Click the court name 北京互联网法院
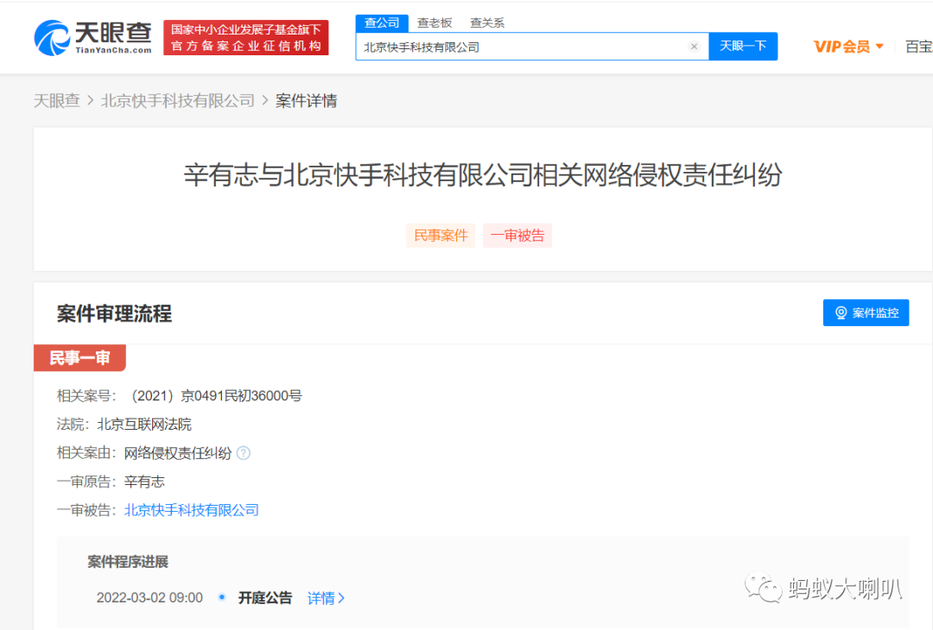Screen dimensions: 933x630 point(144,425)
